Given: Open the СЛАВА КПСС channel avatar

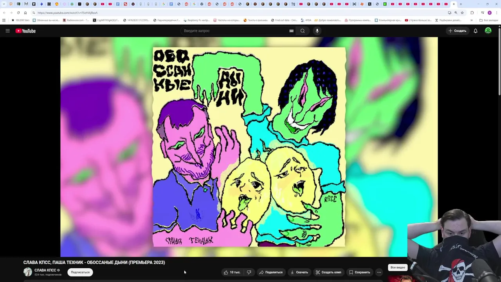Looking at the screenshot, I should pyautogui.click(x=28, y=272).
